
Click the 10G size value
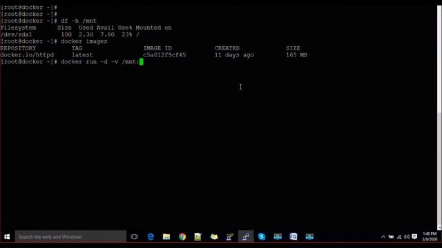pos(66,34)
